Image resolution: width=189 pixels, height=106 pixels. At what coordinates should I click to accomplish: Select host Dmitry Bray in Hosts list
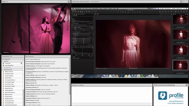pyautogui.click(x=12, y=63)
